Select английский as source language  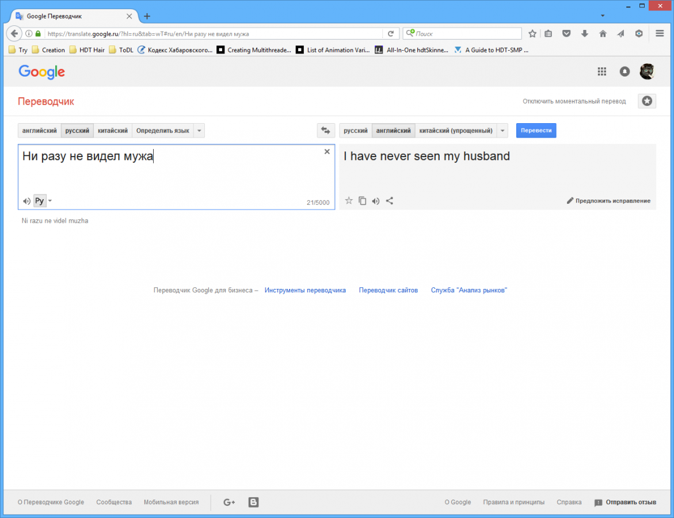tap(39, 131)
